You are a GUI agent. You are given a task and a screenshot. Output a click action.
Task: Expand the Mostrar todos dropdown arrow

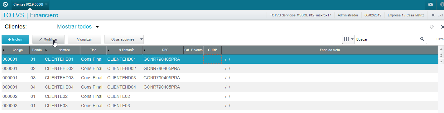pyautogui.click(x=97, y=27)
